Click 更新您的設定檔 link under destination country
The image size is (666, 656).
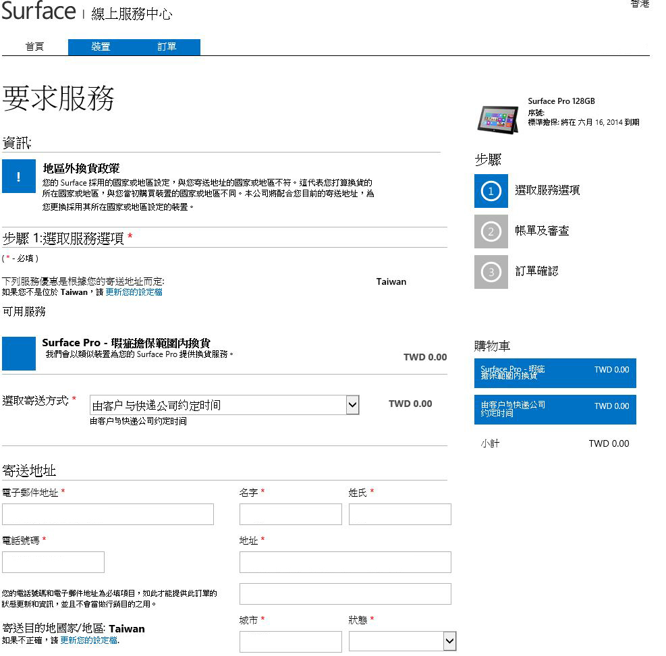tap(89, 640)
